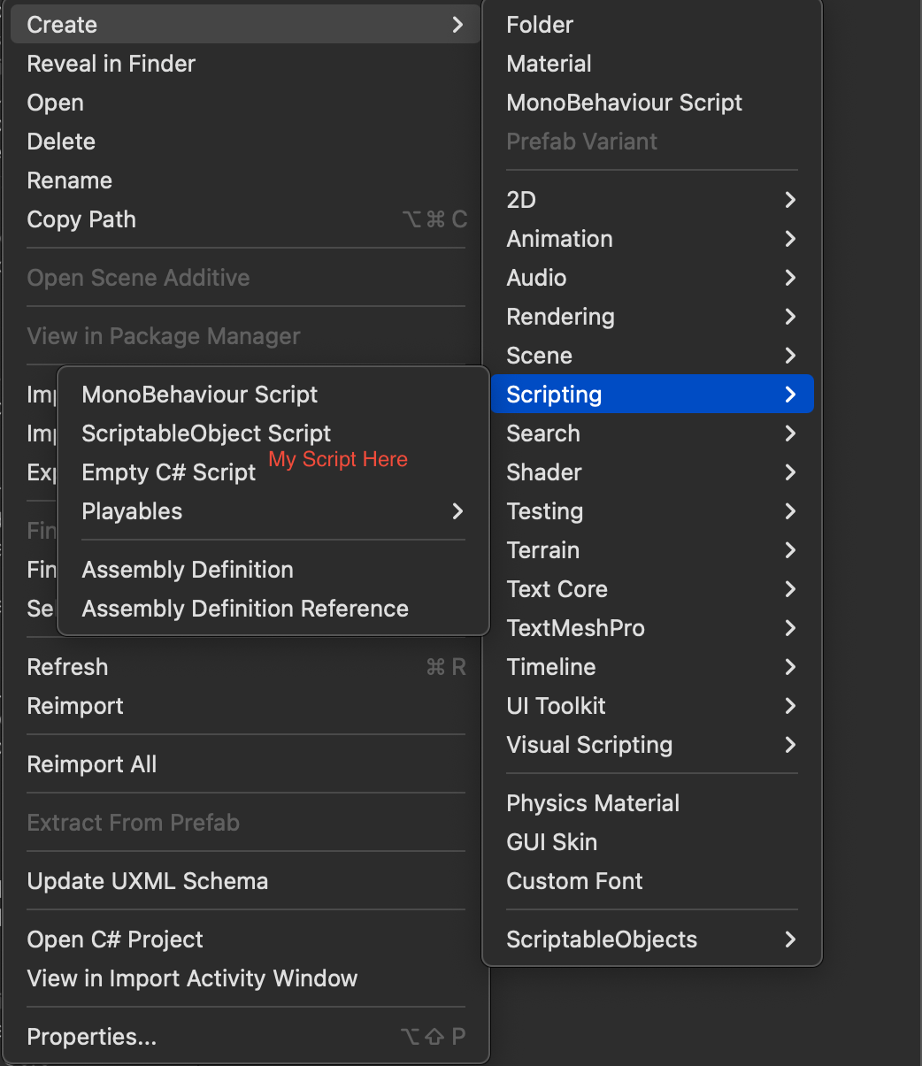This screenshot has height=1066, width=922.
Task: Select Reimport entry
Action: click(x=245, y=706)
